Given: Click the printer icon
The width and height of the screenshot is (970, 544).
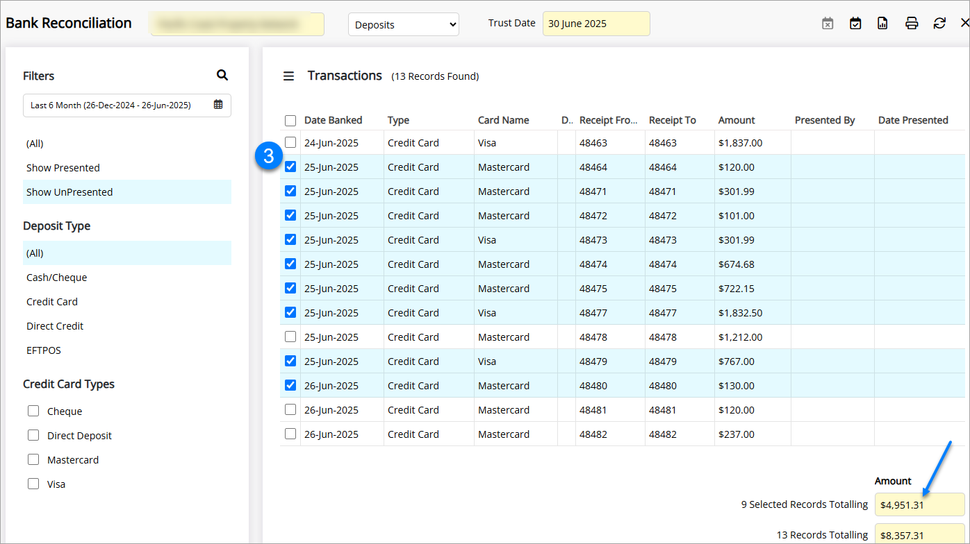Looking at the screenshot, I should point(912,24).
